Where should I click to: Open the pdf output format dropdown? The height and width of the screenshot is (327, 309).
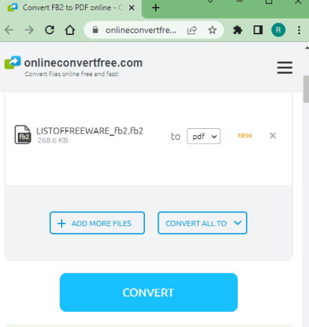pos(203,136)
